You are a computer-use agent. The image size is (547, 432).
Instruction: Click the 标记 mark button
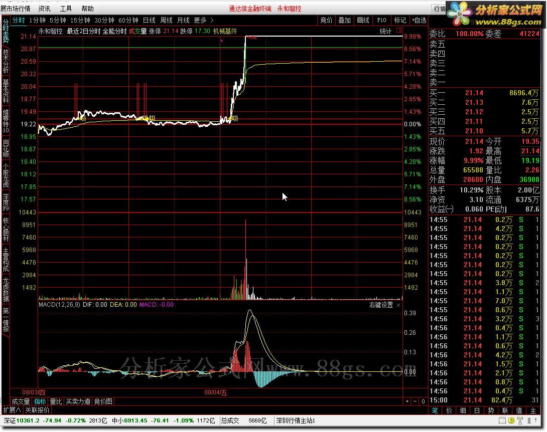[x=400, y=20]
